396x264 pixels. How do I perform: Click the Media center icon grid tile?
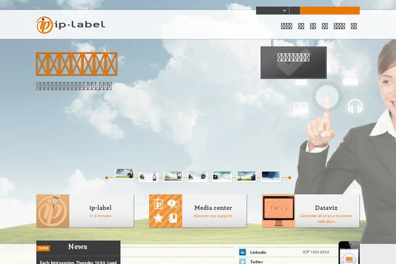coord(165,211)
